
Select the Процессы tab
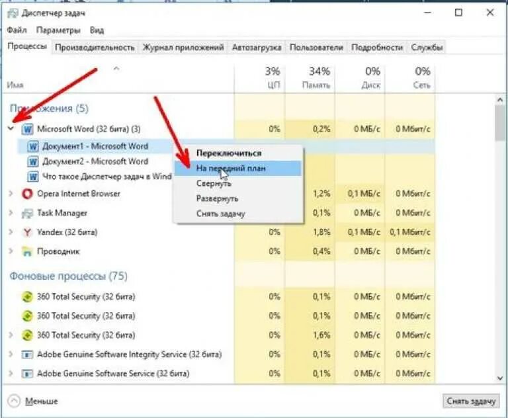tap(27, 46)
